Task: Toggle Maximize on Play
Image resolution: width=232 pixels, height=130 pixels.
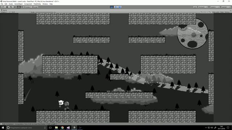Action: tap(206, 12)
